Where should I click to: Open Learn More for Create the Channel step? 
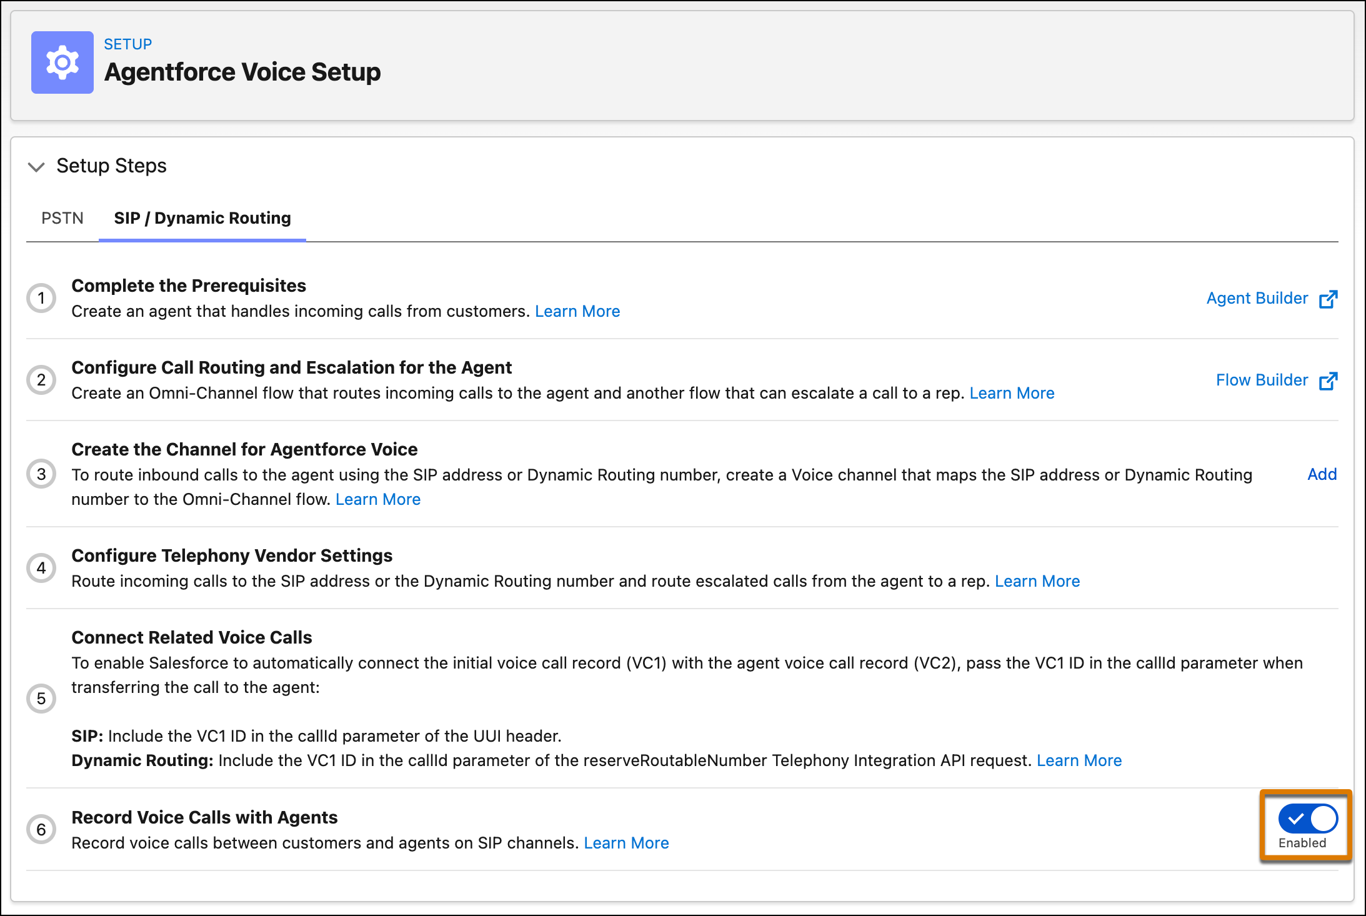[378, 499]
